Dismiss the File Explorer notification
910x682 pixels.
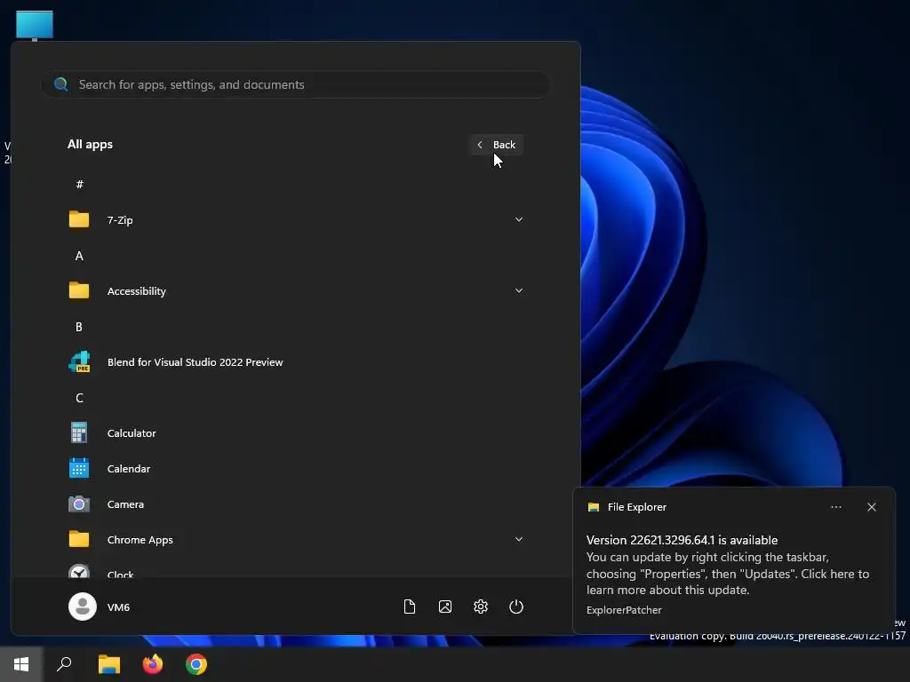click(x=872, y=507)
